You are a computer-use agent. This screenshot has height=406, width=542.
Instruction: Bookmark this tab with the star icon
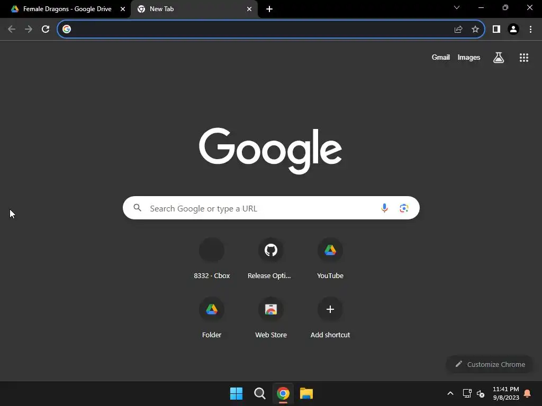[x=475, y=30]
